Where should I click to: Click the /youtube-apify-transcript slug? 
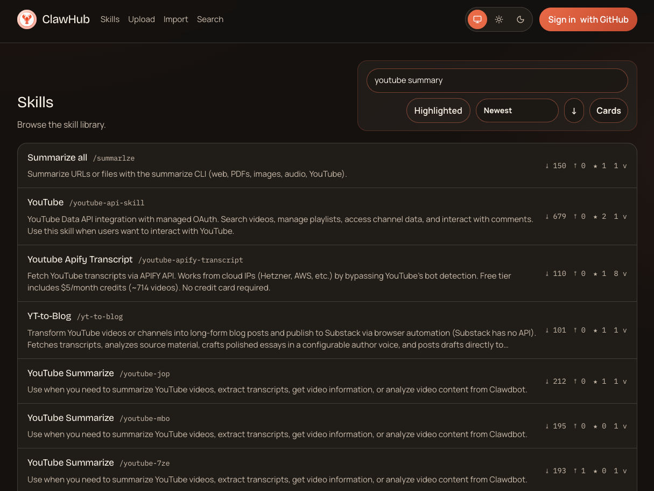[x=191, y=260]
